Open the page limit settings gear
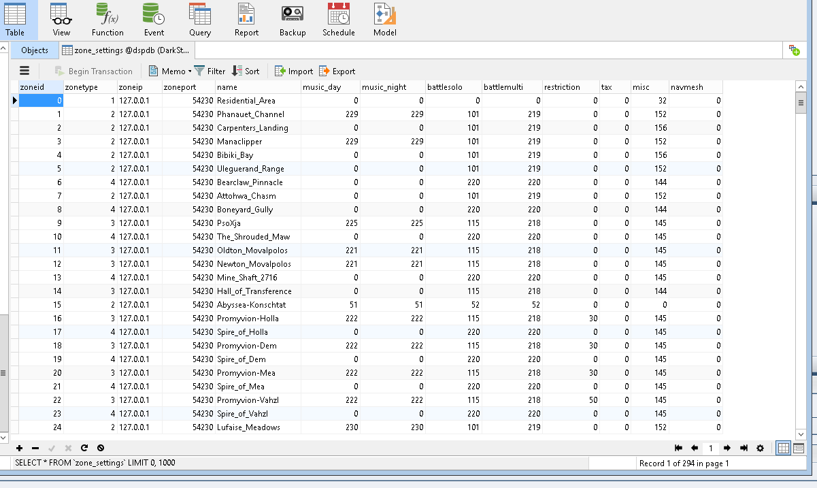The image size is (817, 488). 760,448
